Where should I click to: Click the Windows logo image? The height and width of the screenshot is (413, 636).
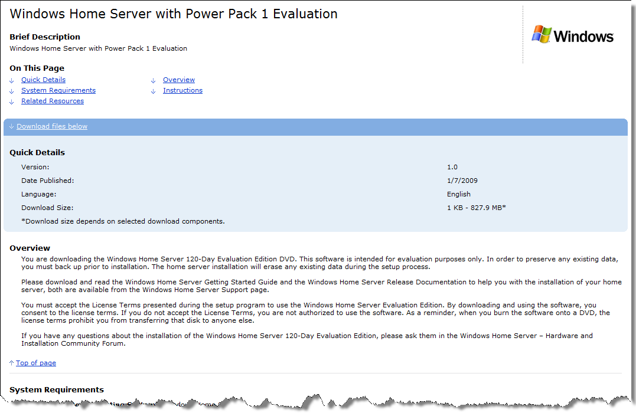pyautogui.click(x=572, y=35)
